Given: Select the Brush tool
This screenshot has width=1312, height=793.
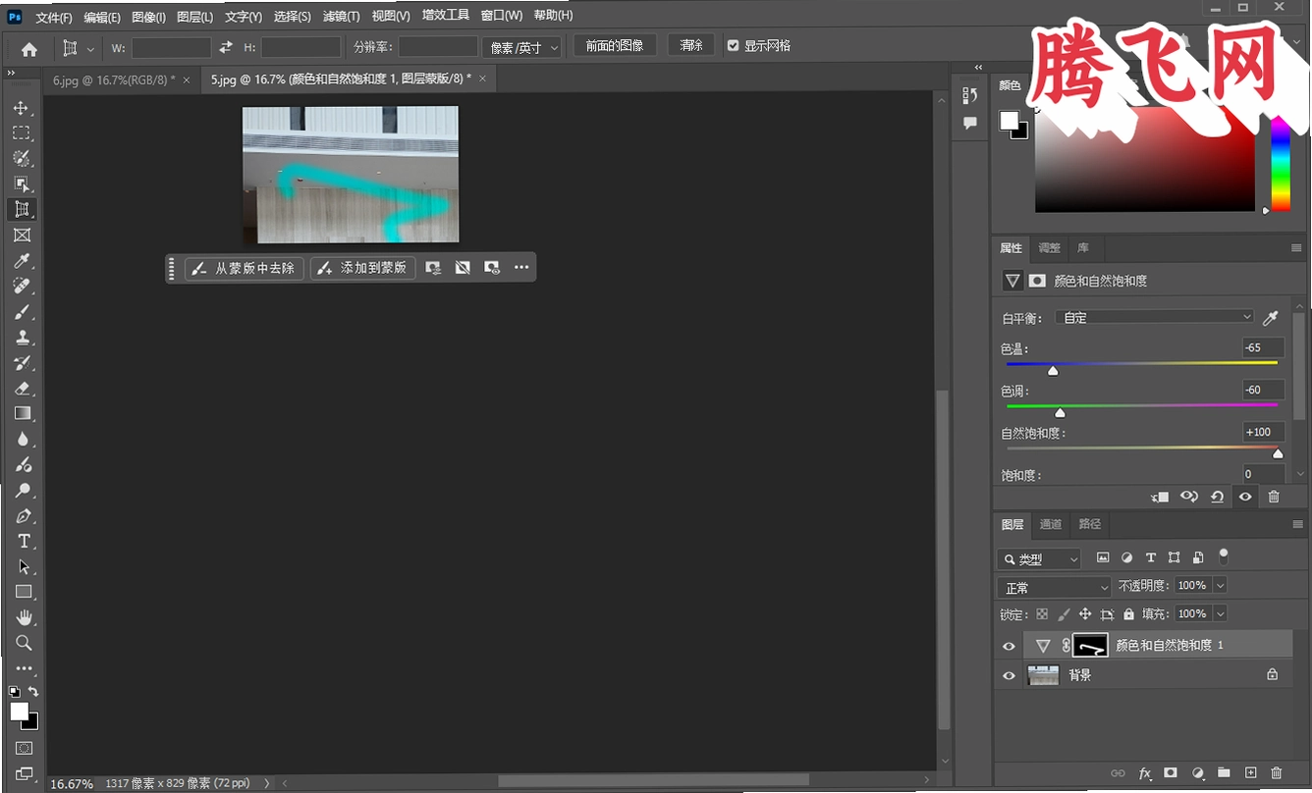Looking at the screenshot, I should point(22,312).
